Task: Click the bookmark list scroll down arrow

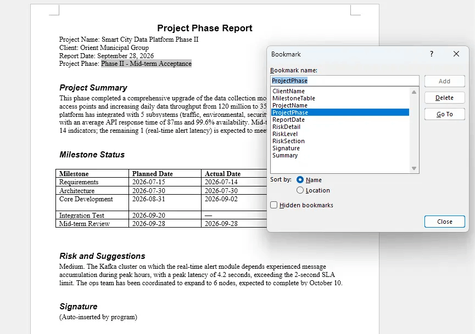Action: tap(414, 168)
